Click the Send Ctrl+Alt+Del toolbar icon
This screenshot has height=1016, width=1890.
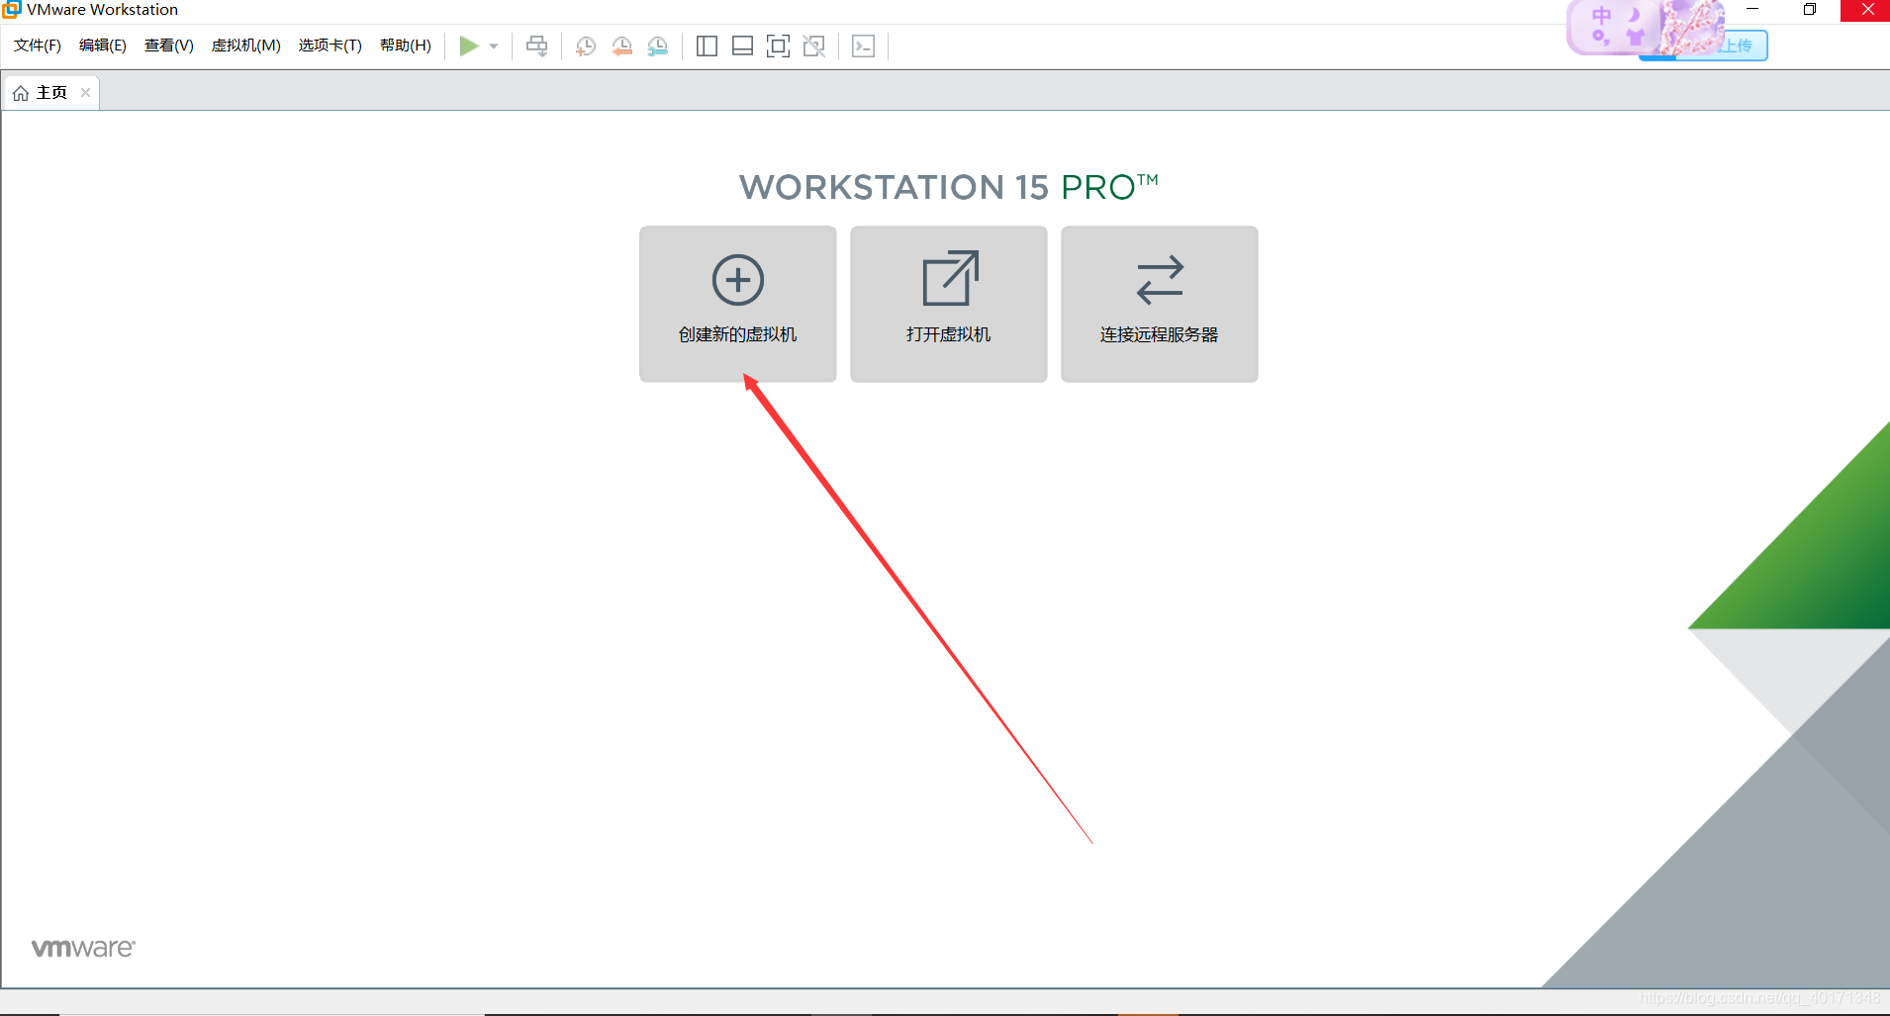point(537,46)
